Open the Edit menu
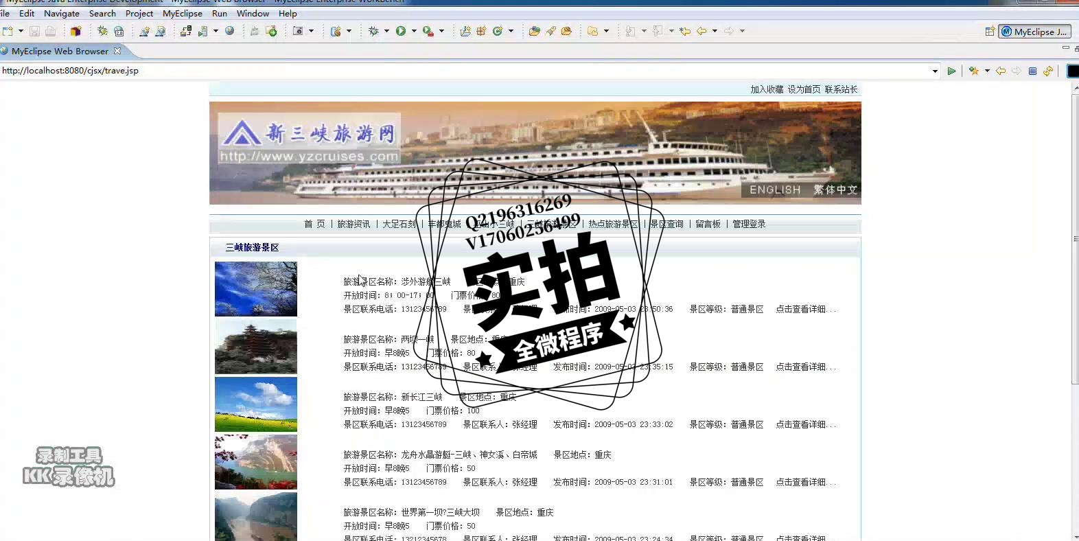 (x=27, y=13)
